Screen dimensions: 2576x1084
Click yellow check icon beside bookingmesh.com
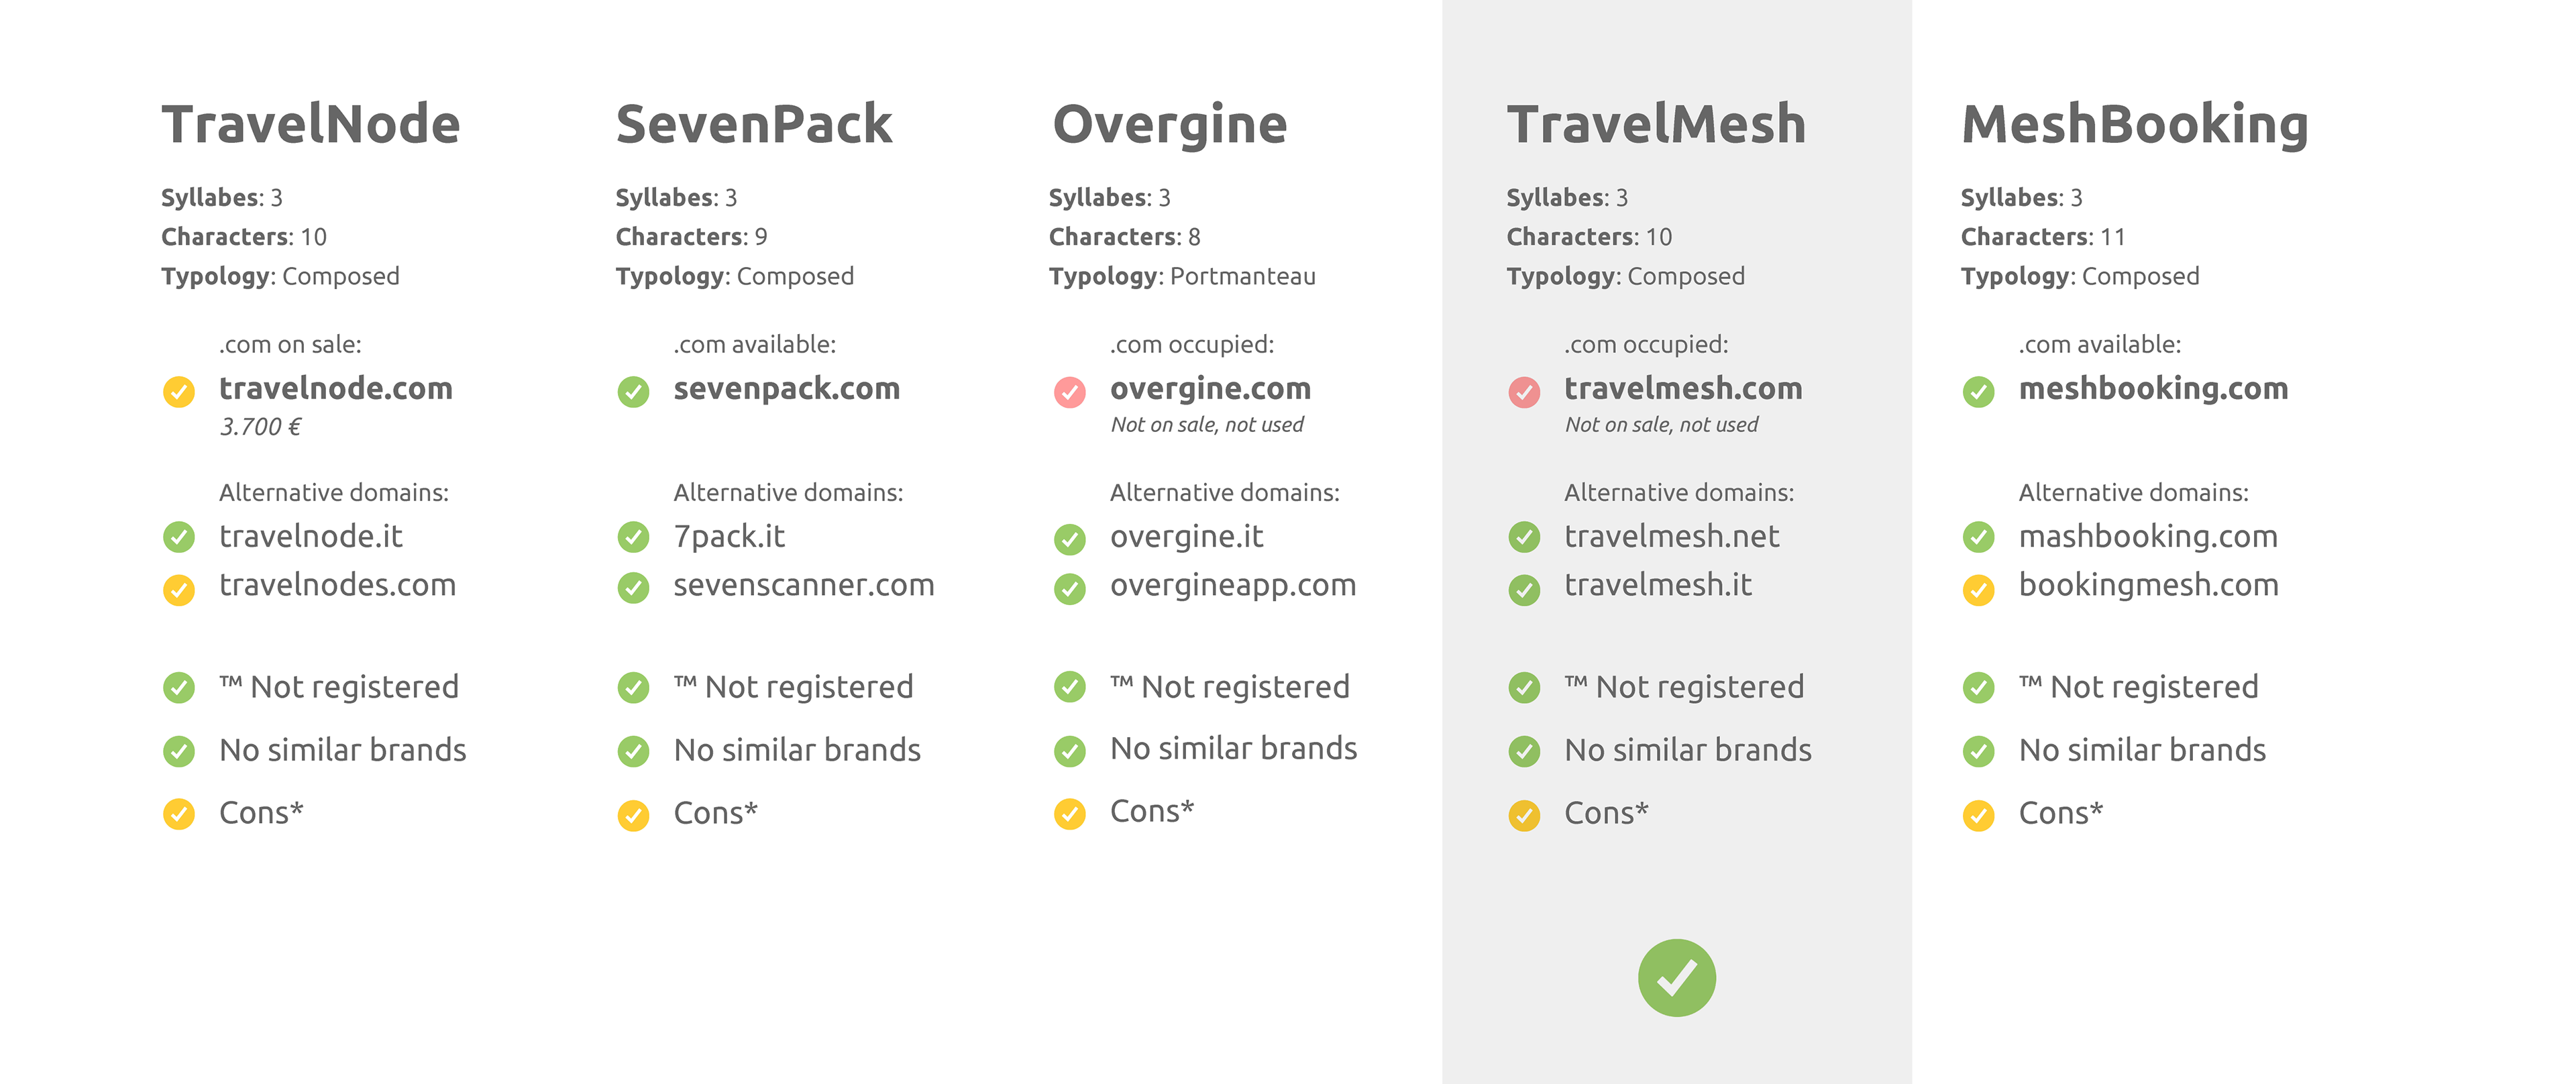tap(1978, 589)
